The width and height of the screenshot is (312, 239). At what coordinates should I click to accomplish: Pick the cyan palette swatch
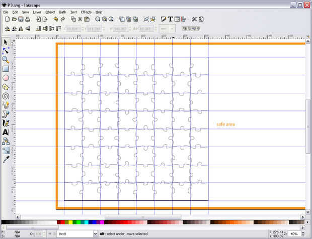(x=87, y=222)
